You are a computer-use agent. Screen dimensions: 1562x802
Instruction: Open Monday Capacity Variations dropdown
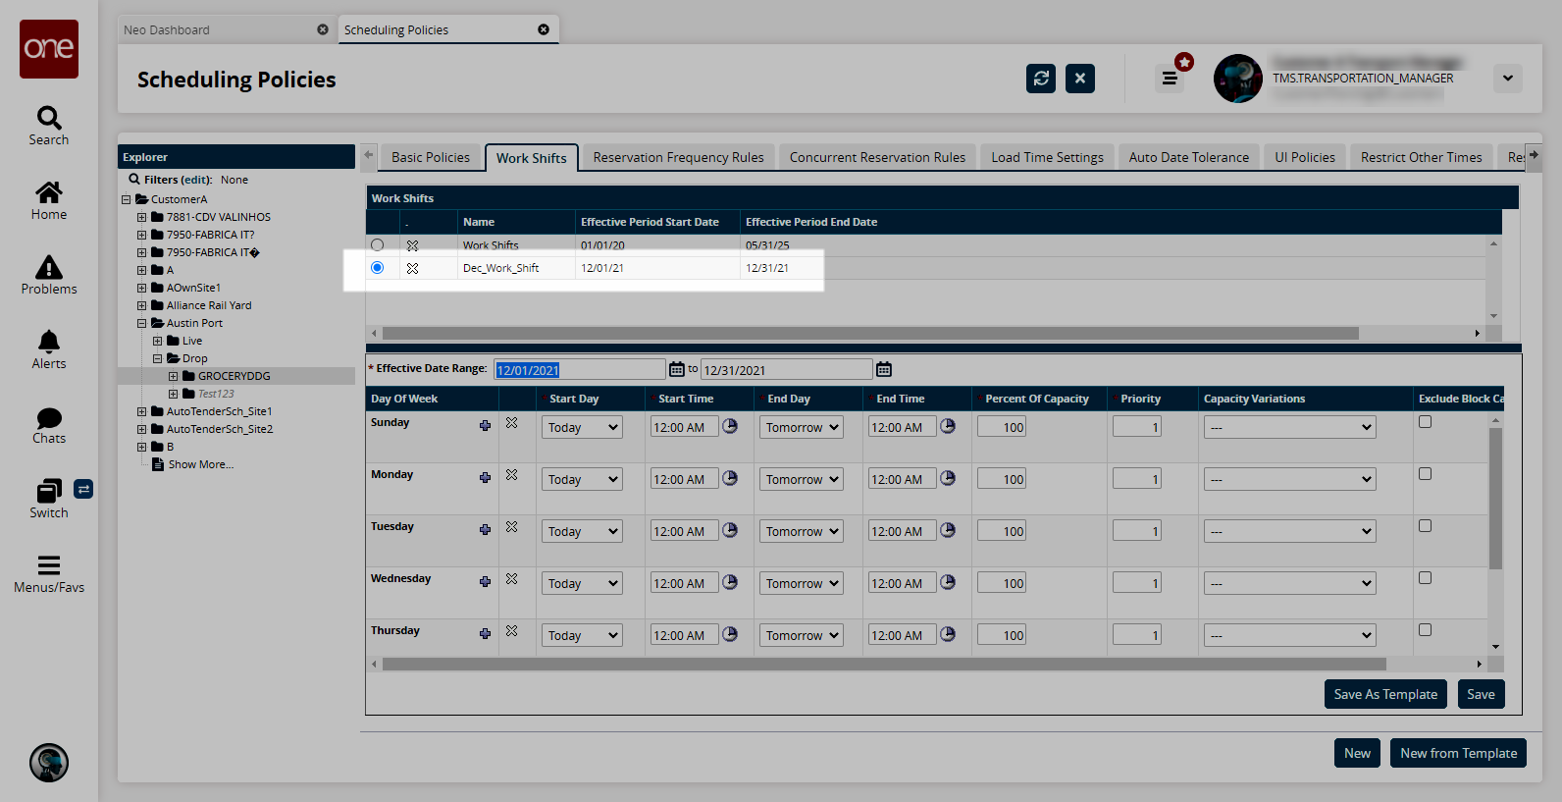1289,479
